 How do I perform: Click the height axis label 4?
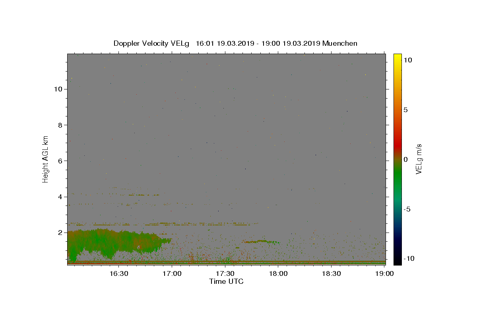click(x=60, y=196)
